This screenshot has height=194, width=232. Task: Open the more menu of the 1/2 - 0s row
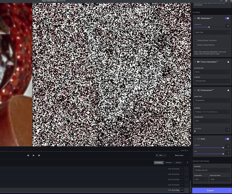[x=187, y=190]
